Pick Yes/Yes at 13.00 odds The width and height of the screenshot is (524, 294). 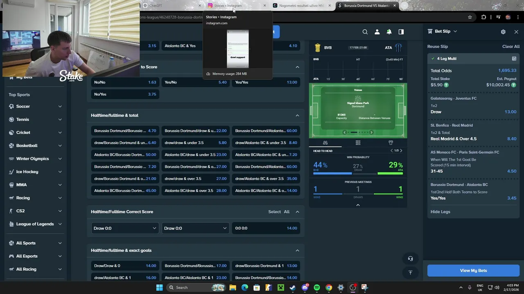tap(266, 82)
